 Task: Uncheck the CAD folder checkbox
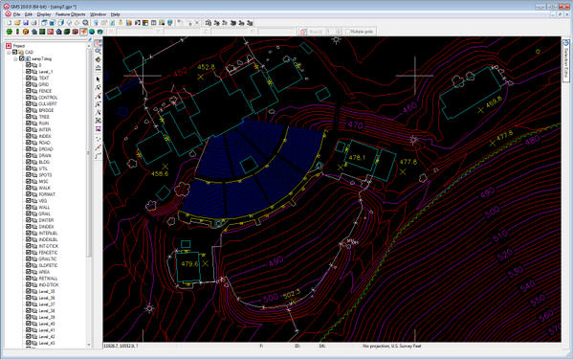[x=15, y=53]
